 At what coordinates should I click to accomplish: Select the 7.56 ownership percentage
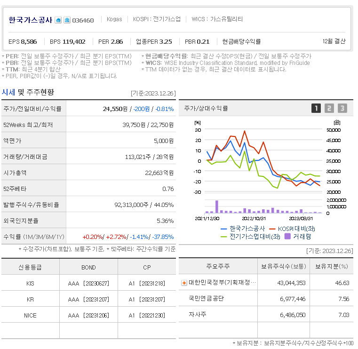tap(344, 299)
